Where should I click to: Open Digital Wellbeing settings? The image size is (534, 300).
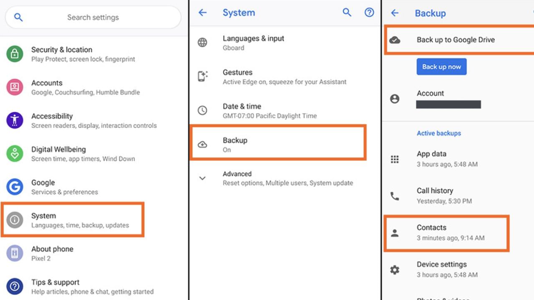point(94,154)
